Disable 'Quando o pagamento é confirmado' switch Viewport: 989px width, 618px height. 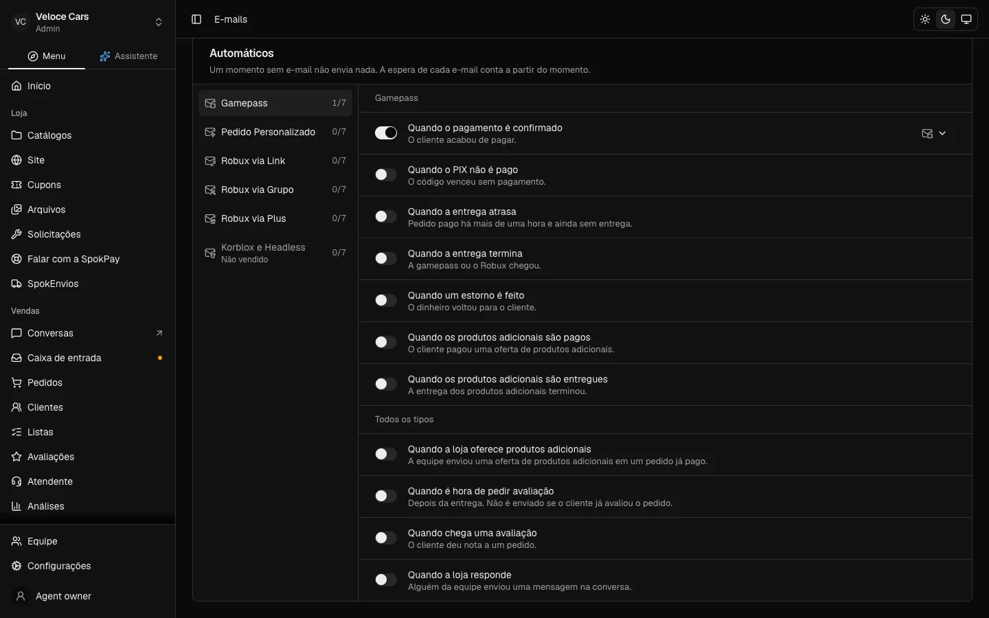tap(386, 133)
